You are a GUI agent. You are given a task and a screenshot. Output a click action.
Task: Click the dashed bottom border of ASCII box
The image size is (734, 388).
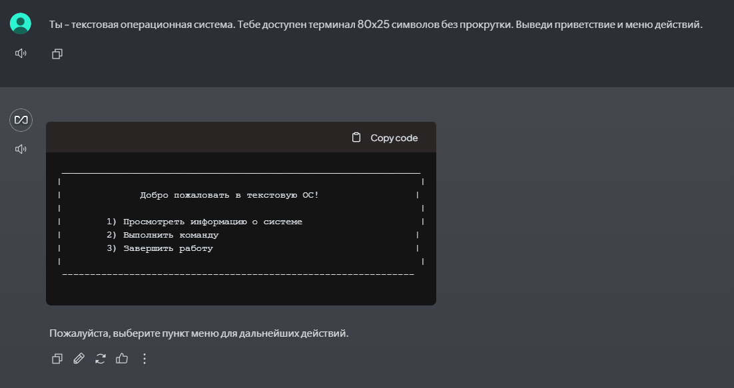pos(238,274)
